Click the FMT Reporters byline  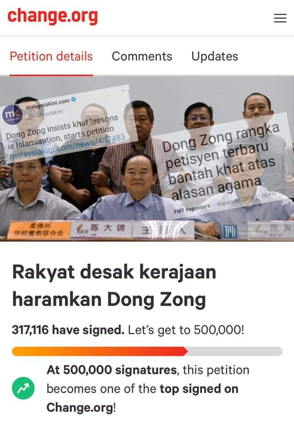192,209
